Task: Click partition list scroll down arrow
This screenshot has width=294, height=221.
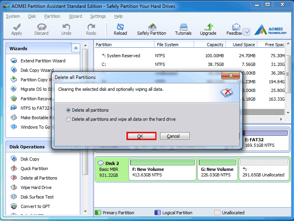Action: click(x=288, y=112)
